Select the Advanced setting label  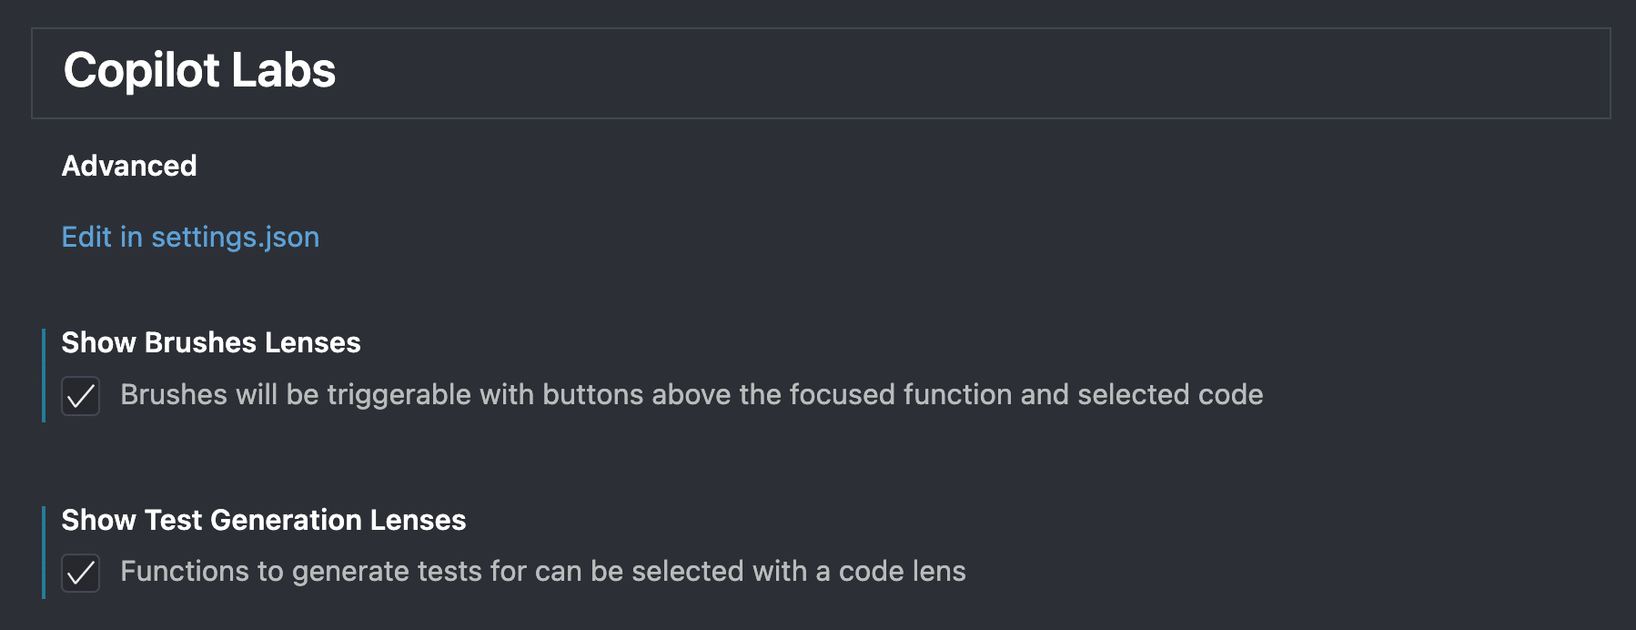[129, 166]
